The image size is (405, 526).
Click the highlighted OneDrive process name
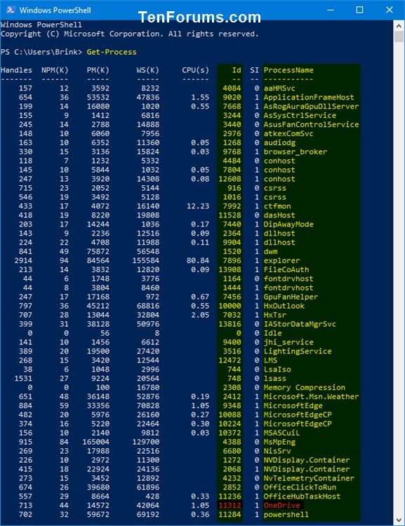click(281, 505)
